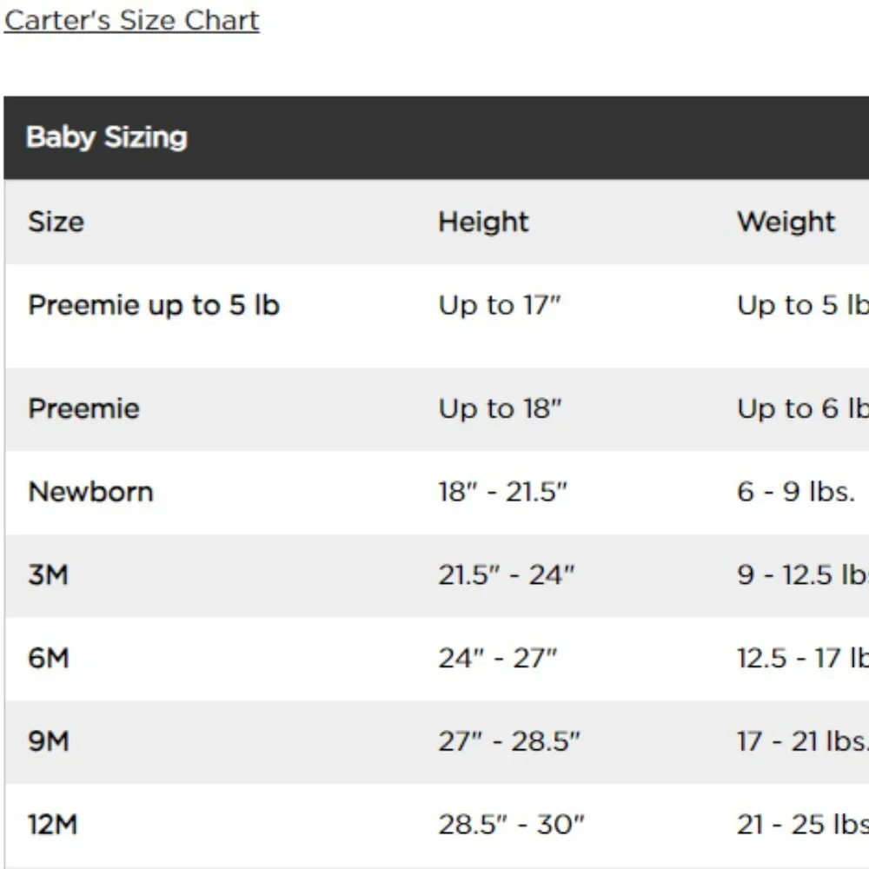The width and height of the screenshot is (869, 869).
Task: Select the 12M size row label
Action: coord(53,824)
